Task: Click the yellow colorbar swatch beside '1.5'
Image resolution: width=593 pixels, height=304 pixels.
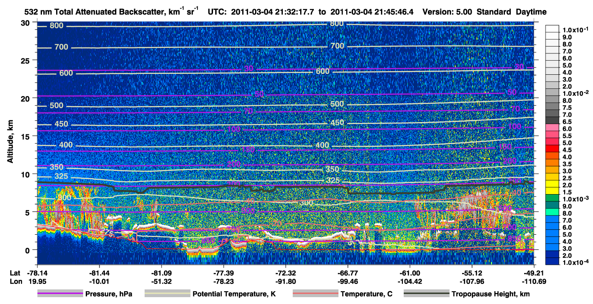Action: tap(553, 191)
